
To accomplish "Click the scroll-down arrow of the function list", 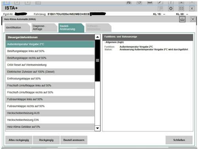I will [x=97, y=128].
